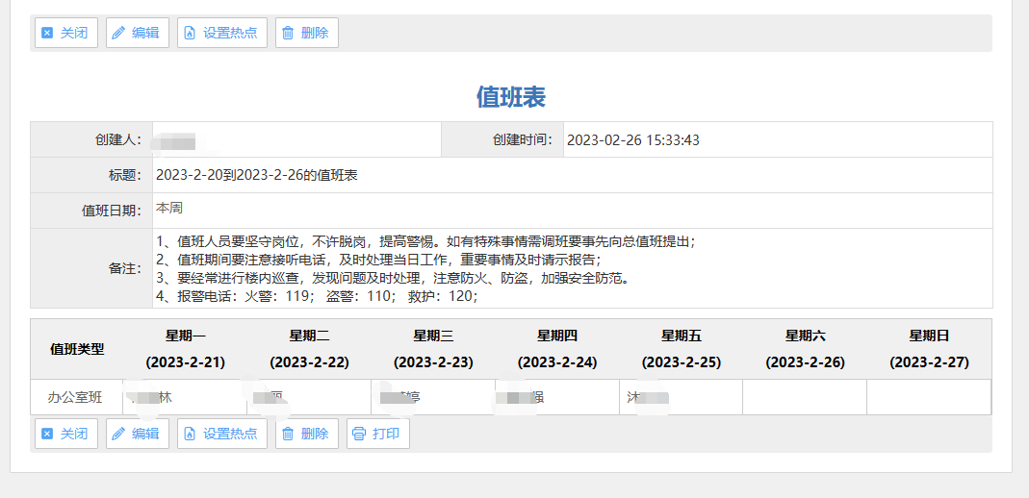Image resolution: width=1029 pixels, height=498 pixels.
Task: Click the flame hotspot icon in the bottom toolbar
Action: click(x=190, y=434)
